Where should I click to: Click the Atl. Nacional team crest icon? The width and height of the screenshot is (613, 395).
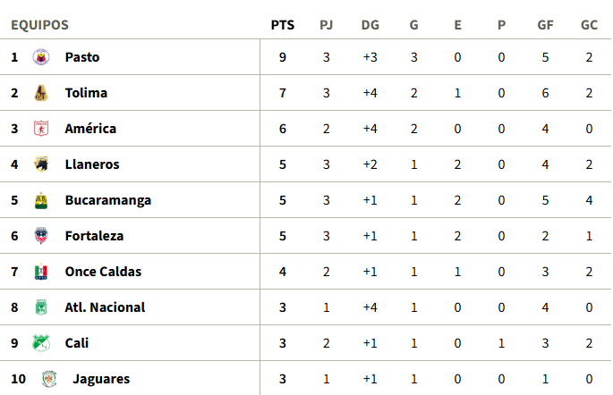click(x=39, y=307)
